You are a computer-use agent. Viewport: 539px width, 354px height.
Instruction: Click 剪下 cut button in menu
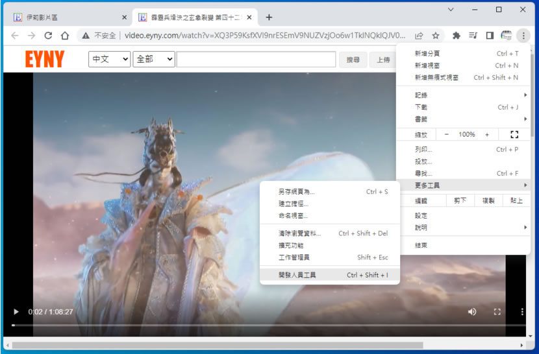pos(460,200)
